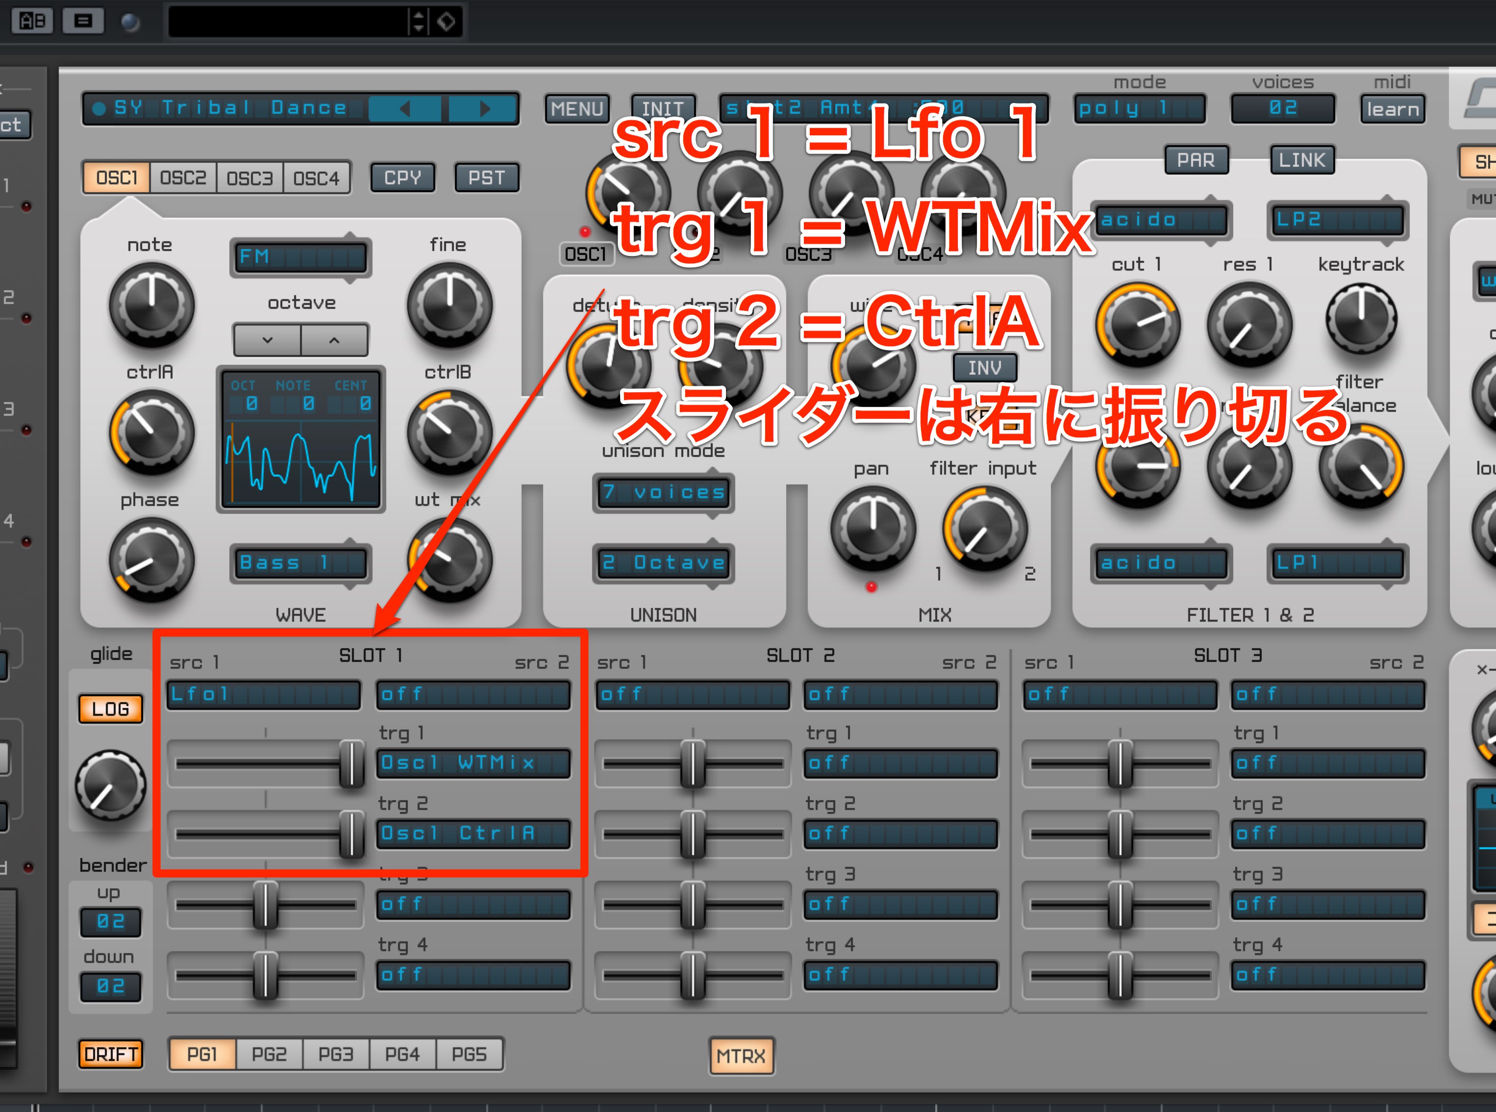The width and height of the screenshot is (1496, 1112).
Task: Open the LP2 filter type dropdown
Action: [x=1338, y=220]
